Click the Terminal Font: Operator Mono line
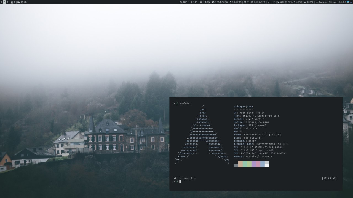The image size is (353, 198). (x=261, y=144)
